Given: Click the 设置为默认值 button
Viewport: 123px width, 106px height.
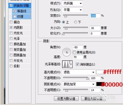Looking at the screenshot, I should [66, 99].
